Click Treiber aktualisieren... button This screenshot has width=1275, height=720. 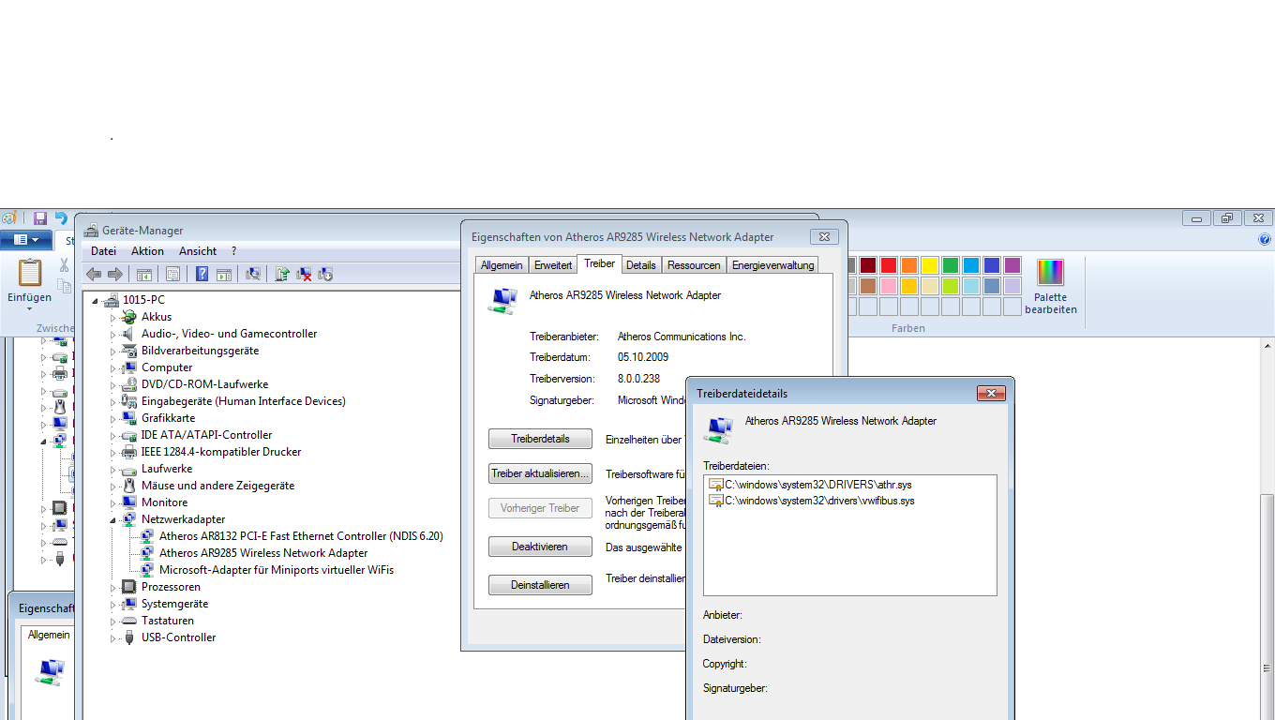pyautogui.click(x=540, y=473)
